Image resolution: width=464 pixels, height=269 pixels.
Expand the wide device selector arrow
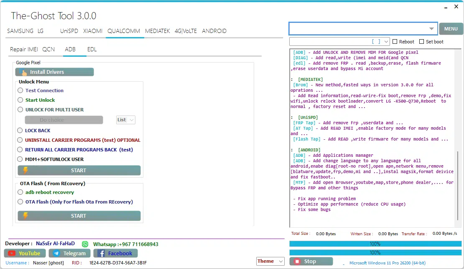point(431,29)
